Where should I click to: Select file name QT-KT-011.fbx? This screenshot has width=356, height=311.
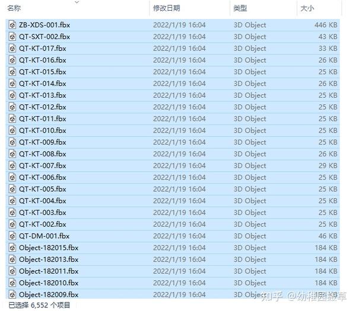43,119
